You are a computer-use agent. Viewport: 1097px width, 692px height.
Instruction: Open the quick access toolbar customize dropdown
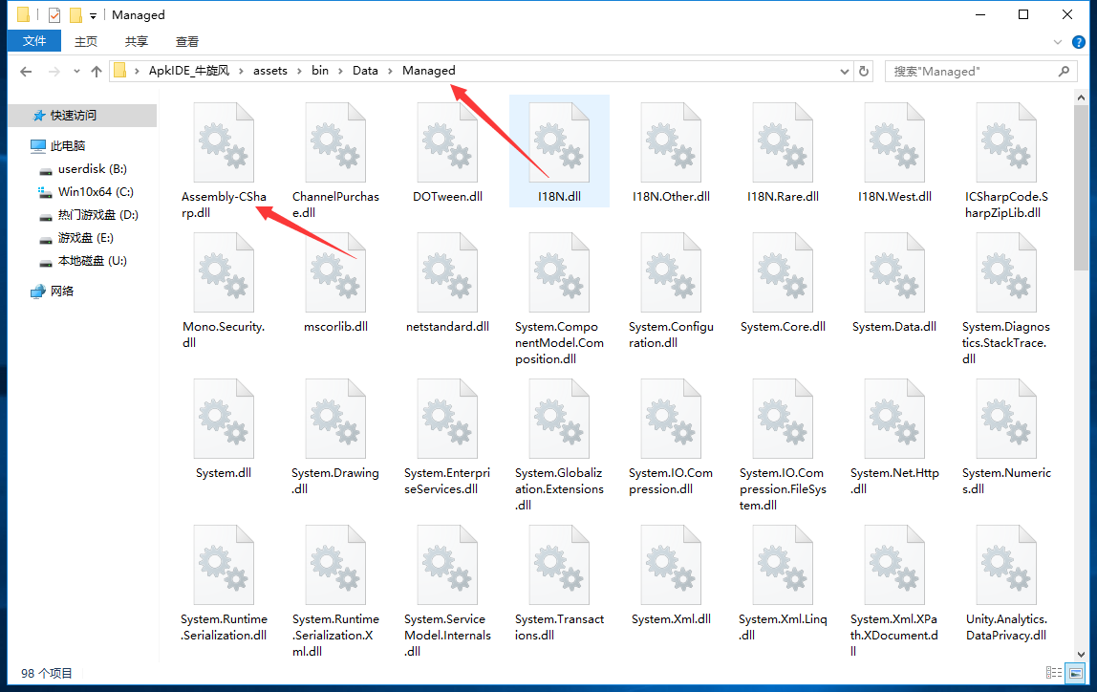point(93,15)
